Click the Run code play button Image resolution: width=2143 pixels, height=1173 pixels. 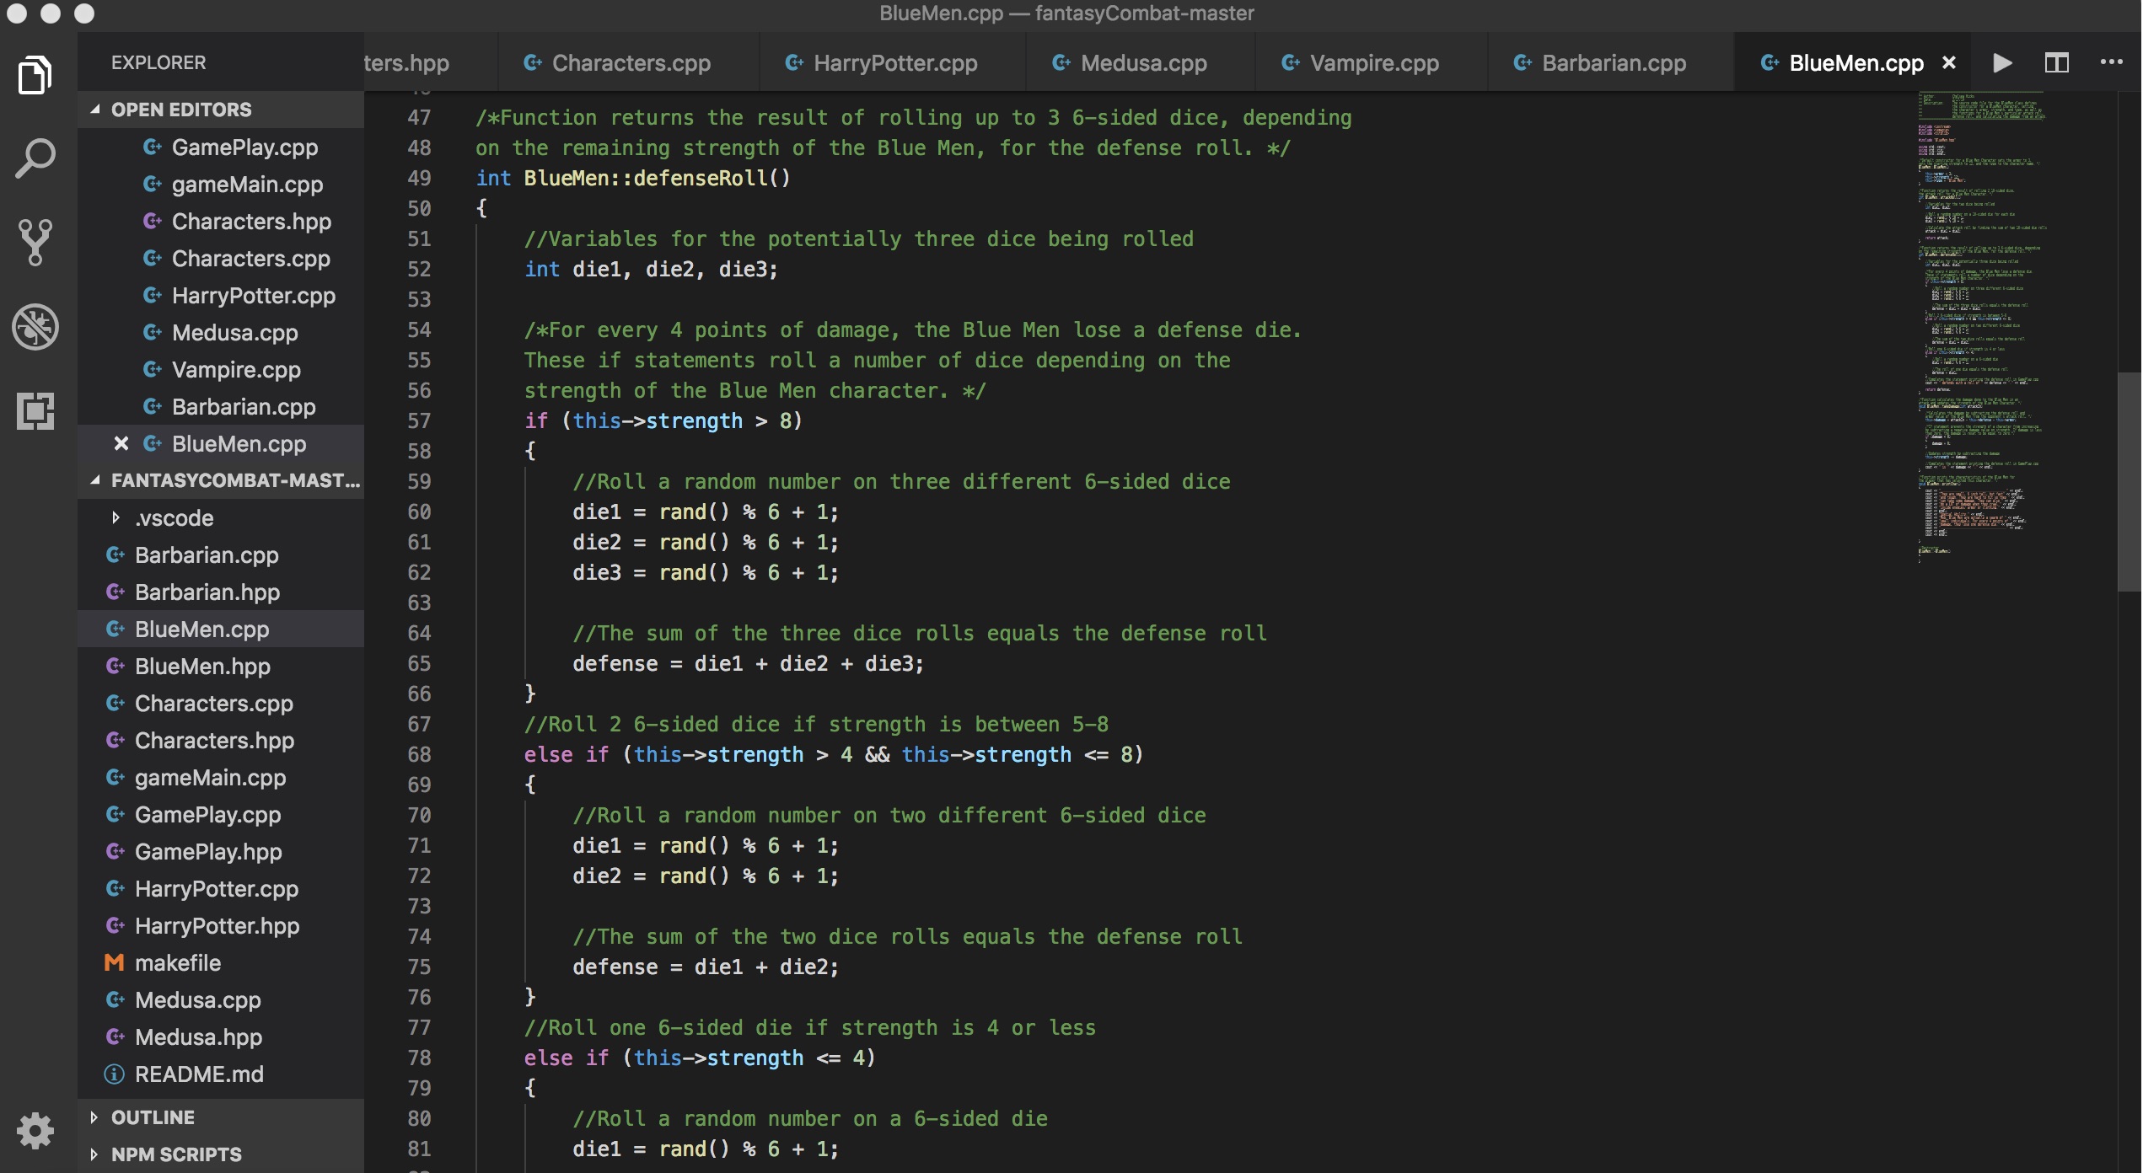2002,63
